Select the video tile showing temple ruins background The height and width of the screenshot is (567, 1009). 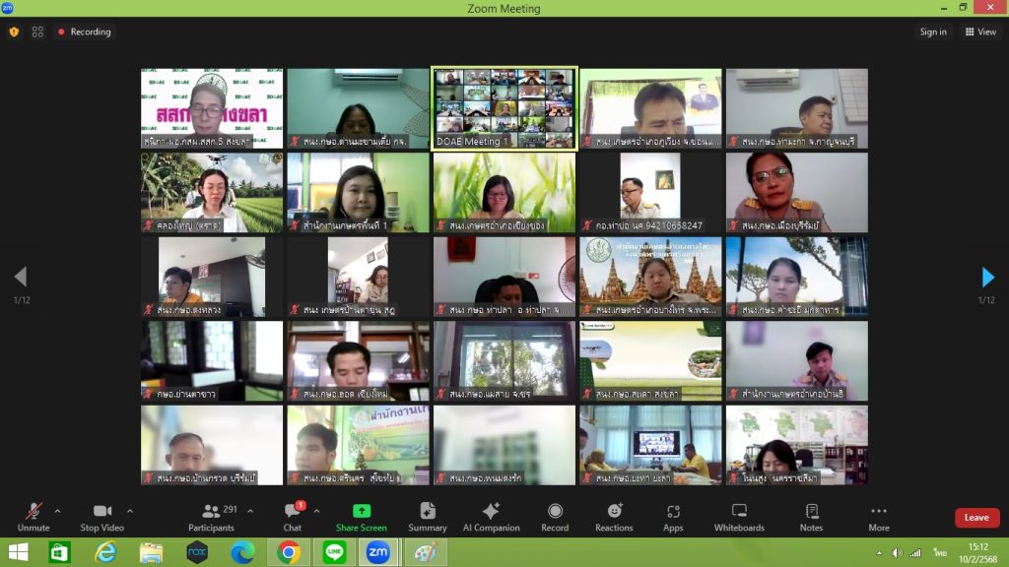(x=650, y=277)
